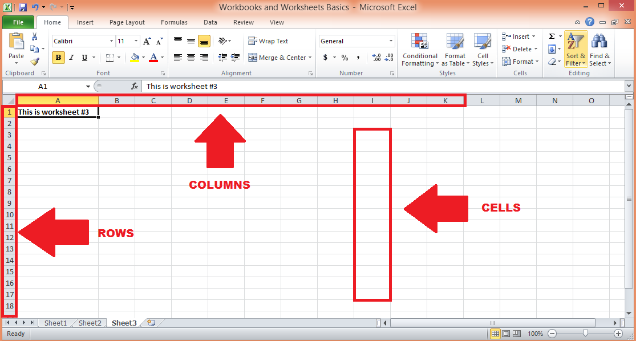Screen dimensions: 636x341
Task: Click the zoom slider handle
Action: coord(585,333)
